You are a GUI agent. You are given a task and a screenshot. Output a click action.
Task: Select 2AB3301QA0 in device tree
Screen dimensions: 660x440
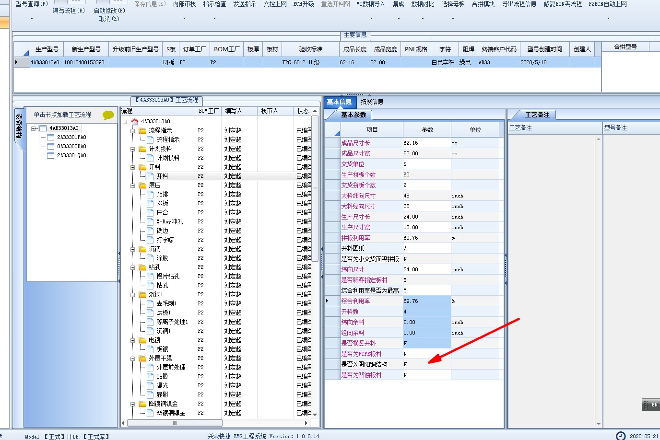tap(71, 155)
